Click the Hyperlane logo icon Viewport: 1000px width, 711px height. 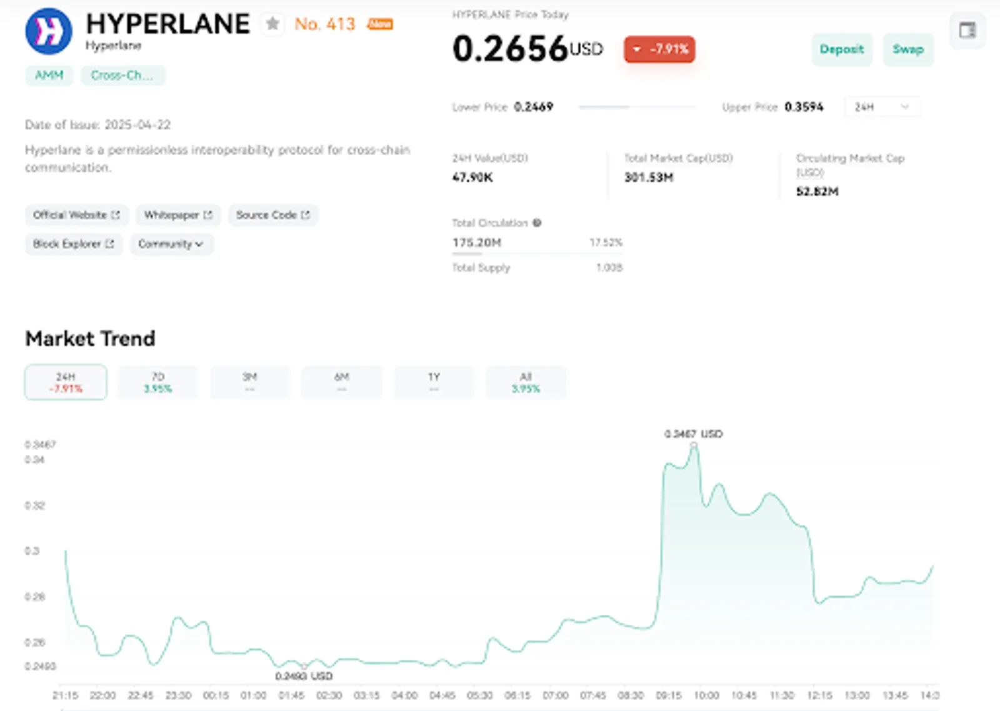click(49, 31)
